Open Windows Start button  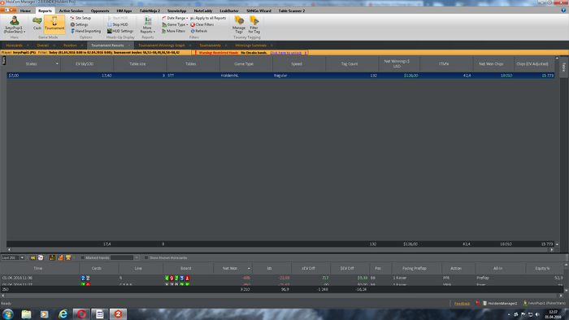8,314
